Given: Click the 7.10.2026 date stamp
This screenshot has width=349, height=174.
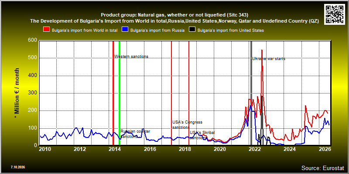Looking at the screenshot, I should (17, 167).
